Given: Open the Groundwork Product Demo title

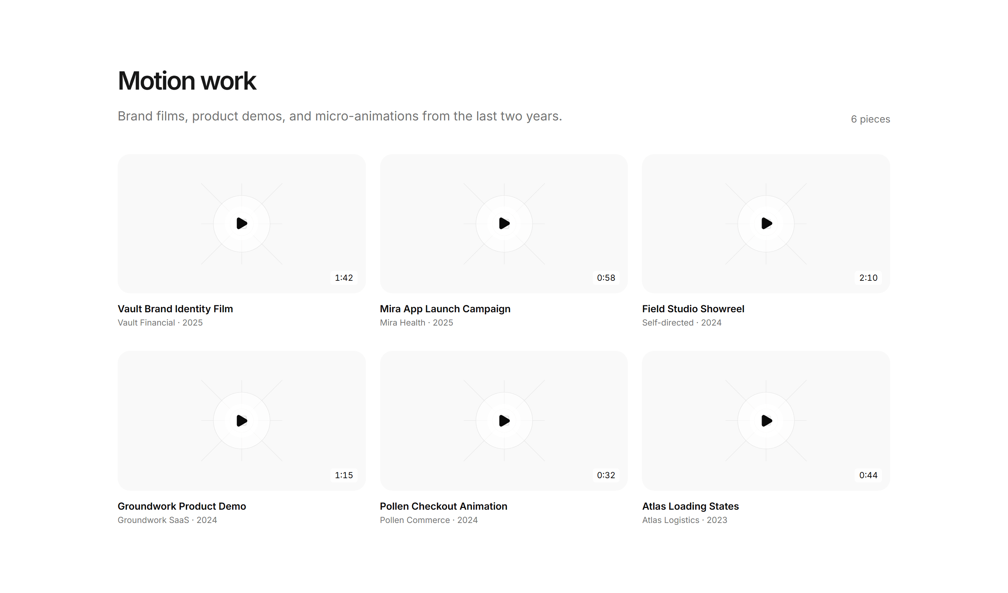Looking at the screenshot, I should (182, 506).
